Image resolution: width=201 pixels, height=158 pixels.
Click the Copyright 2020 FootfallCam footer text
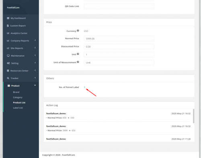pyautogui.click(x=58, y=155)
